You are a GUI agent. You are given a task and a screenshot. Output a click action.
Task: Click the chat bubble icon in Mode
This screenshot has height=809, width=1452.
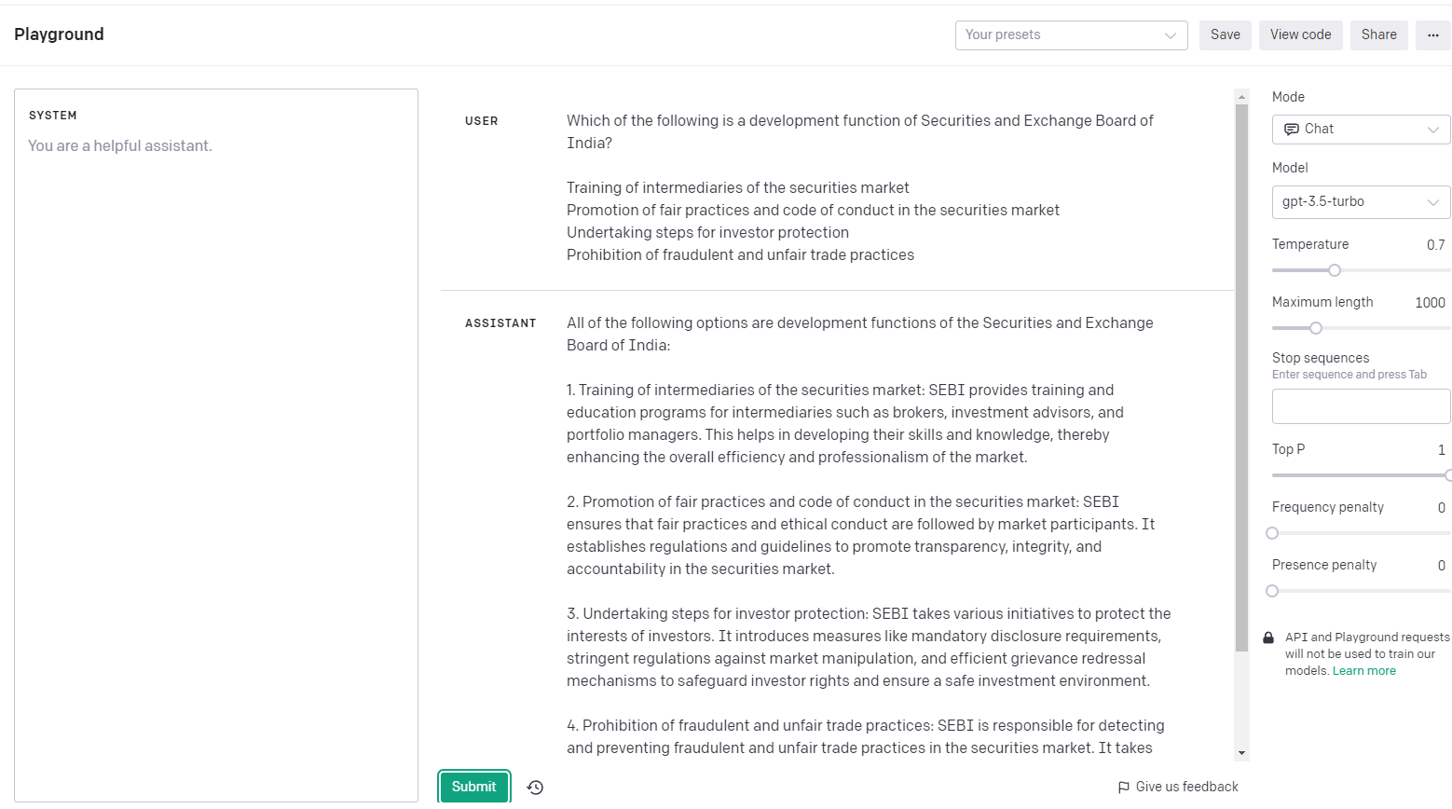coord(1292,130)
